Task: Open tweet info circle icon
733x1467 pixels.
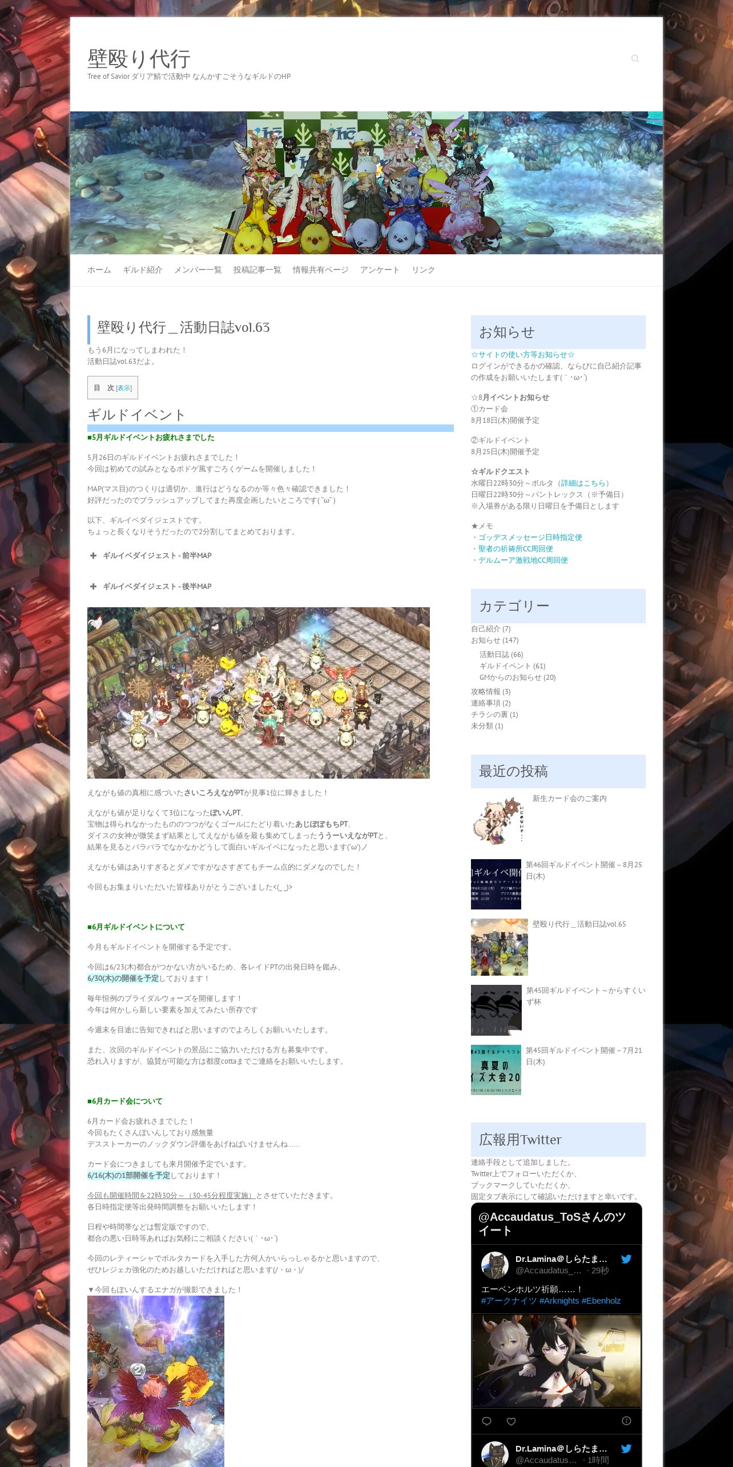Action: [x=626, y=1421]
